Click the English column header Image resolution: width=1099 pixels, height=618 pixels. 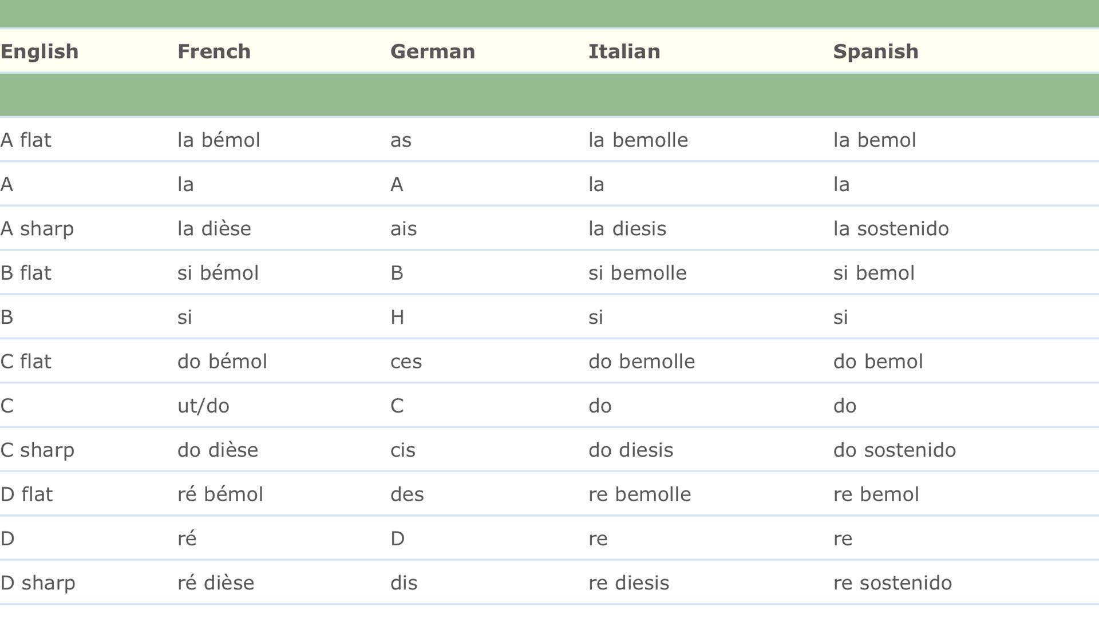(39, 51)
